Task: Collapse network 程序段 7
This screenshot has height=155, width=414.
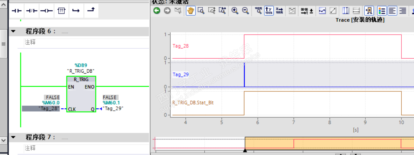Action: (13, 137)
